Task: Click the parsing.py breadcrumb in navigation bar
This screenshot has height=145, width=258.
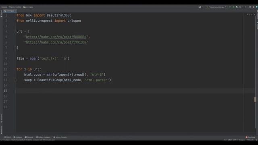Action: (x=28, y=7)
